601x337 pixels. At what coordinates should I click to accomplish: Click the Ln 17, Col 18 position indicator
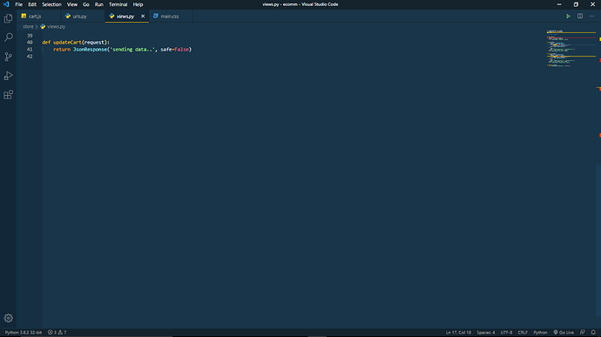(x=458, y=333)
